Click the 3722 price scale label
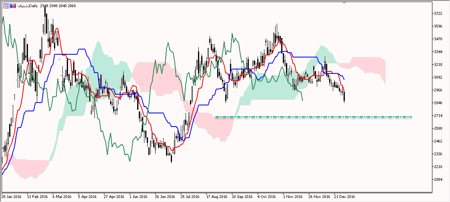The image size is (450, 202). pyautogui.click(x=439, y=14)
